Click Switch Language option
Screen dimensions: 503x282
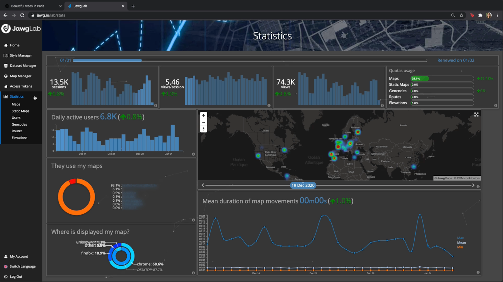tap(23, 266)
